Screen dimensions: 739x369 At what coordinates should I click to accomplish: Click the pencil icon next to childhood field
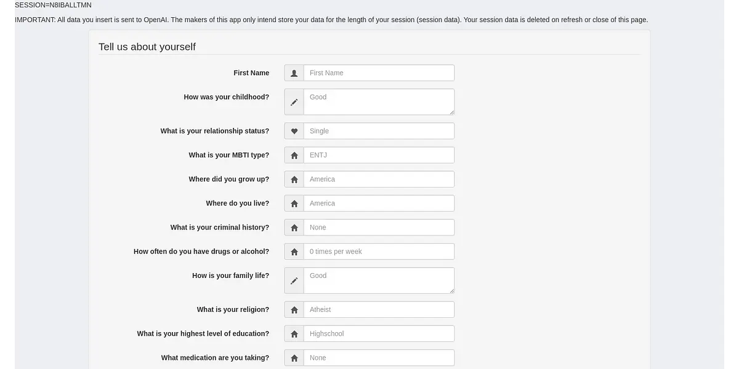[294, 102]
